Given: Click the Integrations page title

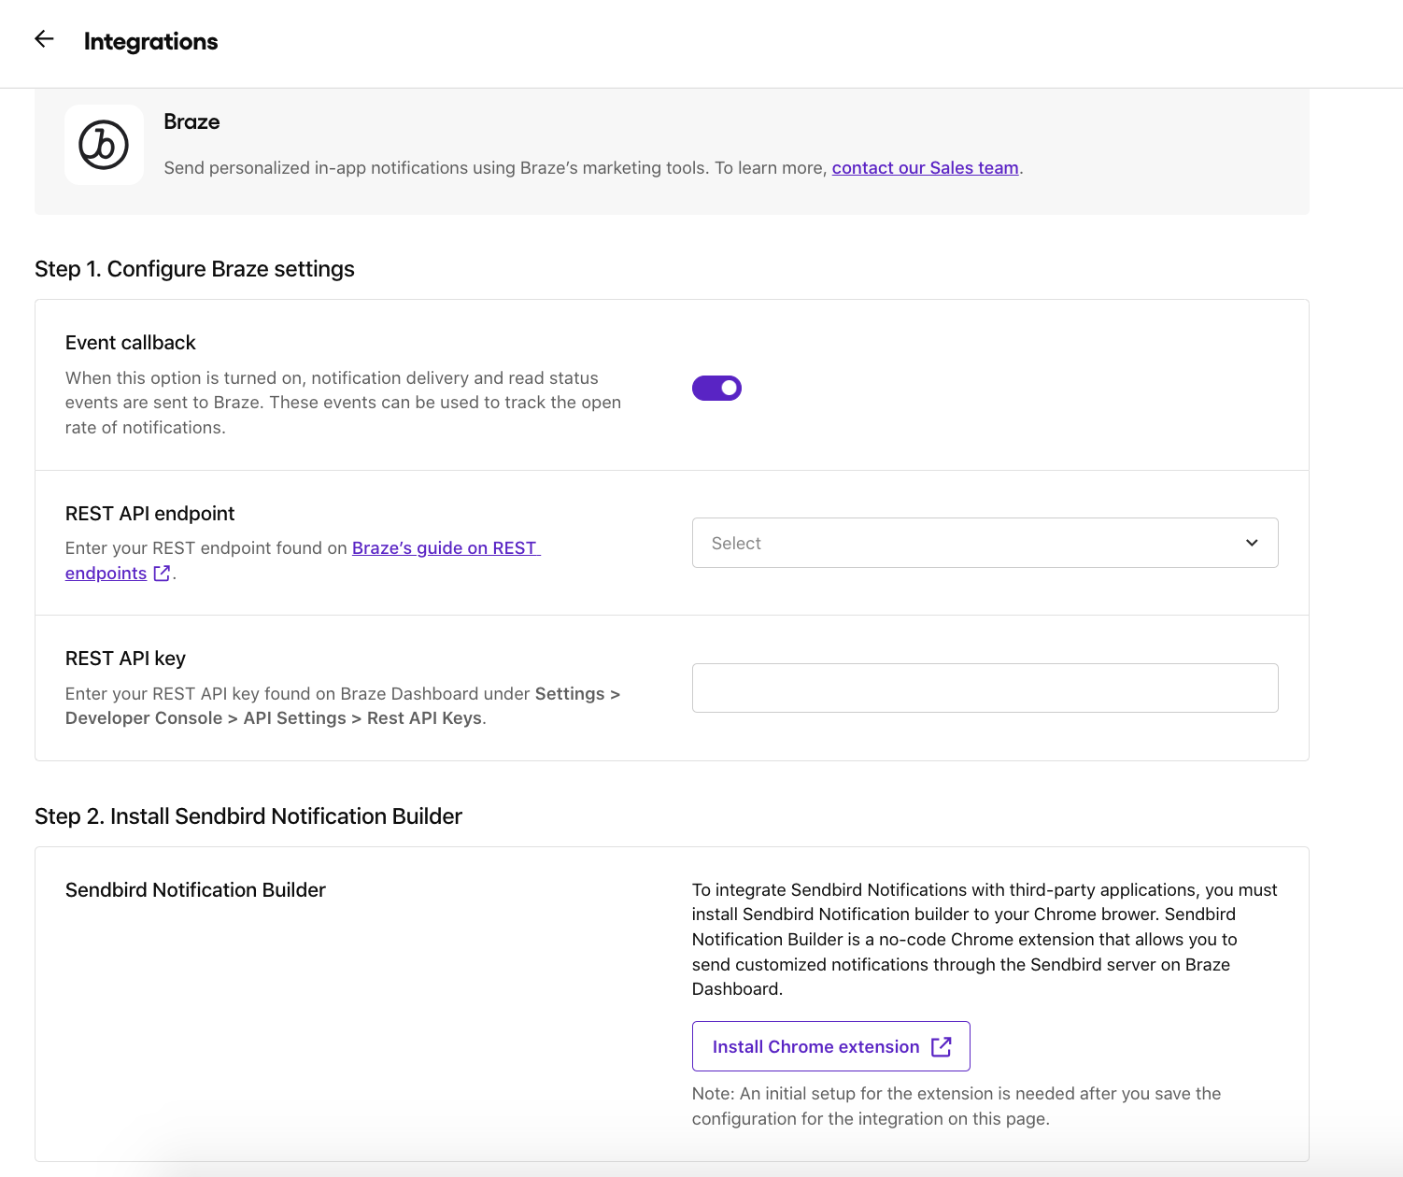Looking at the screenshot, I should point(150,41).
